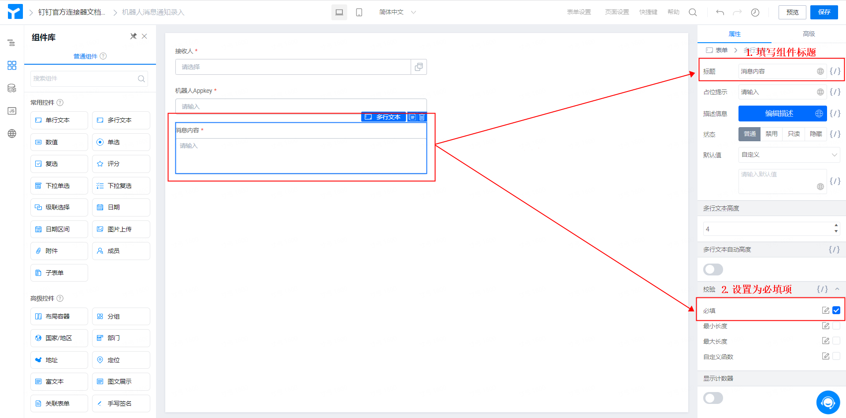846x418 pixels.
Task: Click the 机器人Appkey input field
Action: [x=301, y=106]
